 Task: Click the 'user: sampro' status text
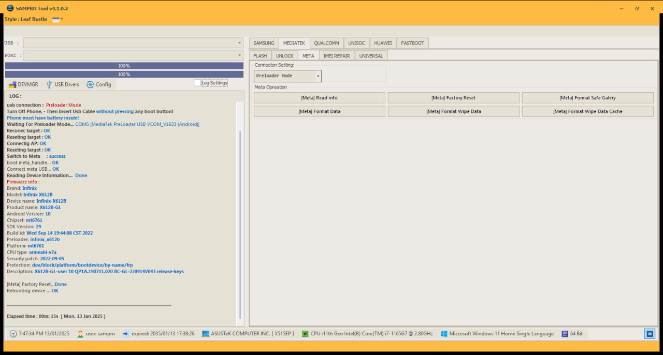pyautogui.click(x=100, y=334)
